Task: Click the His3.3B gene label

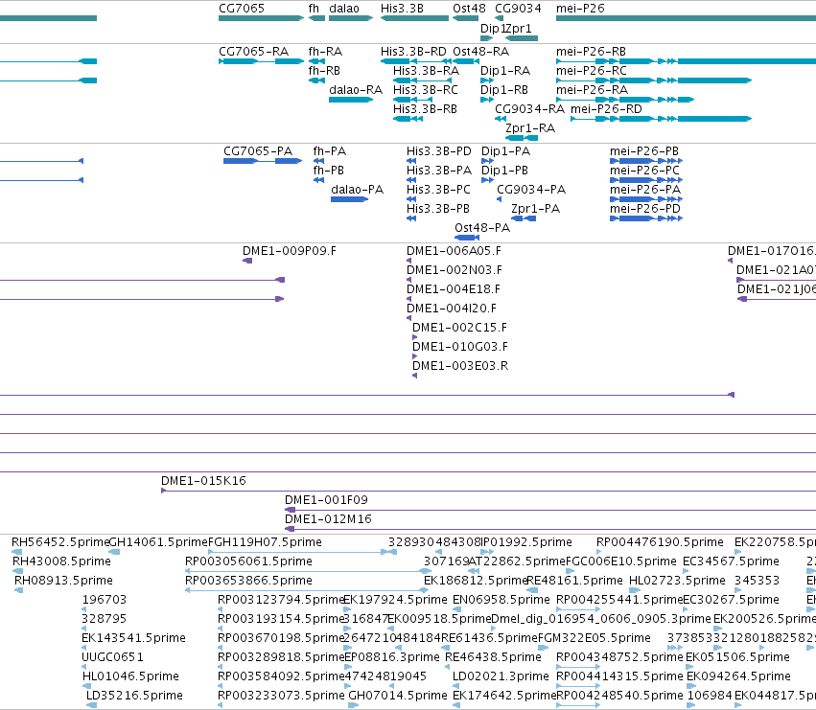Action: [x=402, y=9]
